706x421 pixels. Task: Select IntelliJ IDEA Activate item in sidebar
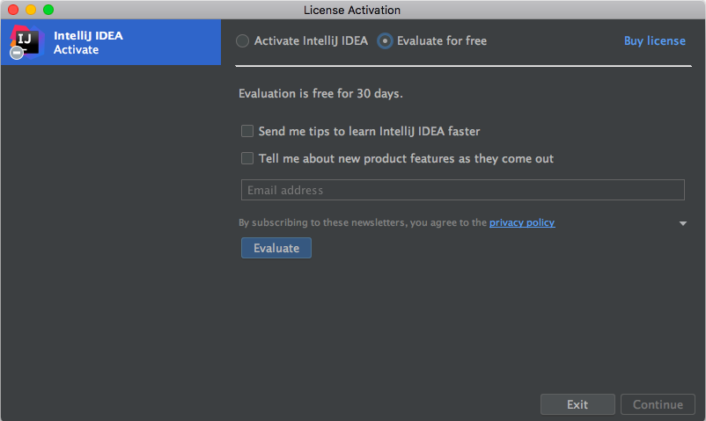[x=110, y=43]
